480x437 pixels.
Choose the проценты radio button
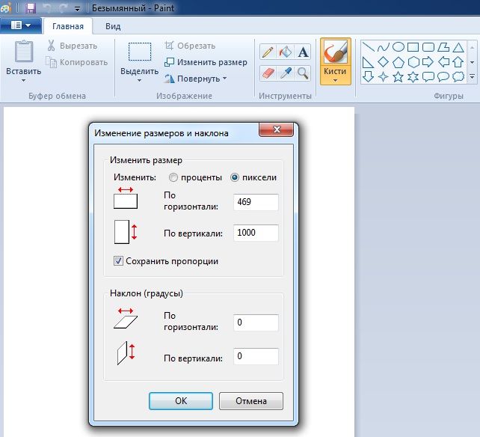tap(173, 178)
